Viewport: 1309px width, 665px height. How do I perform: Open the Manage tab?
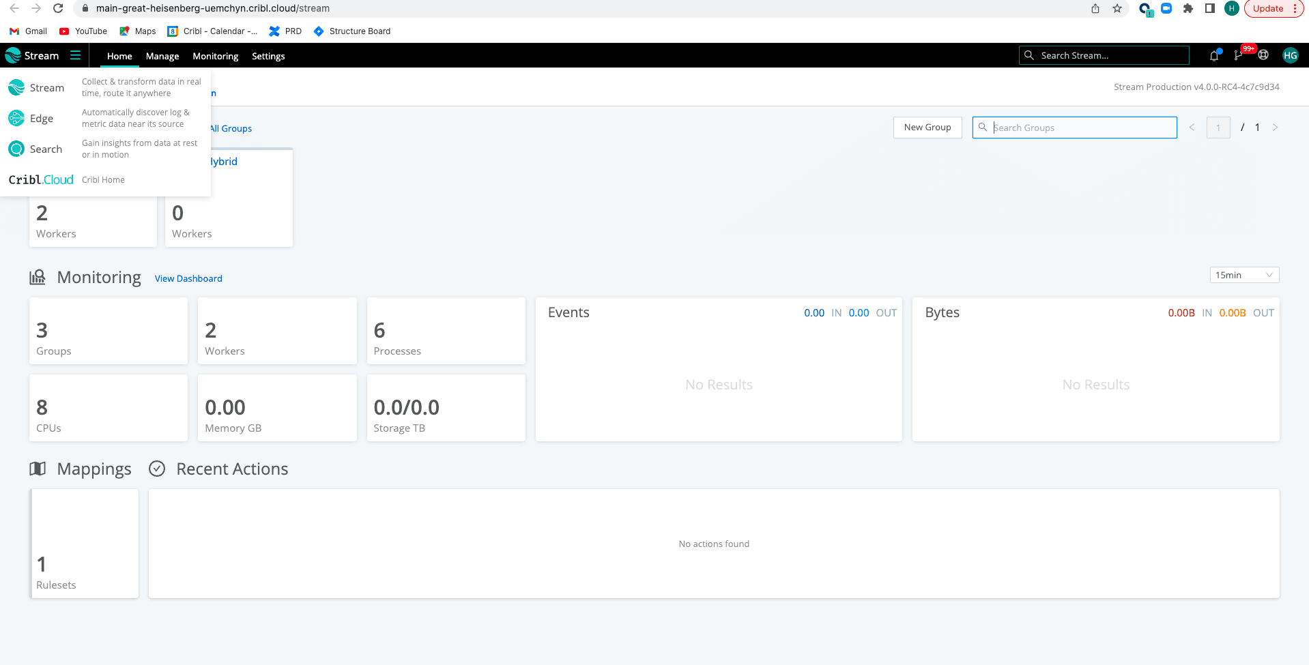[162, 56]
